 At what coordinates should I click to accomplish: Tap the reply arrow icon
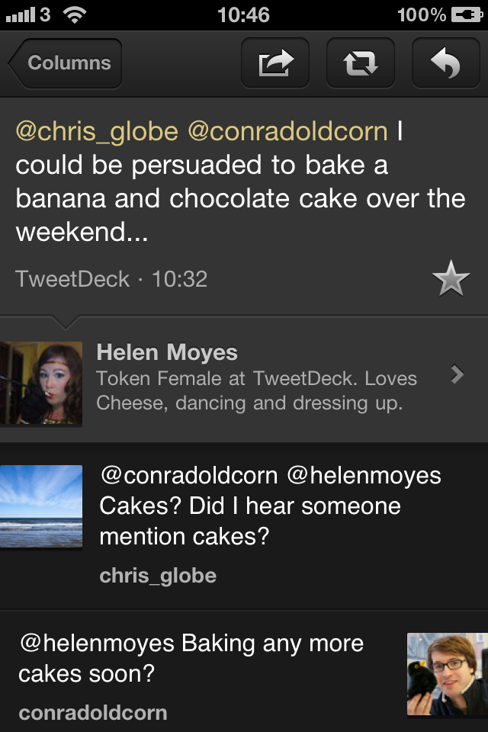pyautogui.click(x=445, y=63)
